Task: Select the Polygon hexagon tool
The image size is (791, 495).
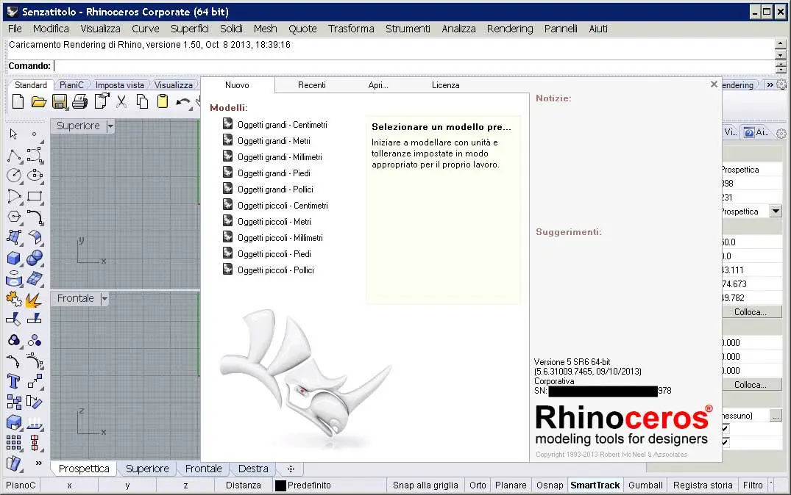Action: pos(14,217)
